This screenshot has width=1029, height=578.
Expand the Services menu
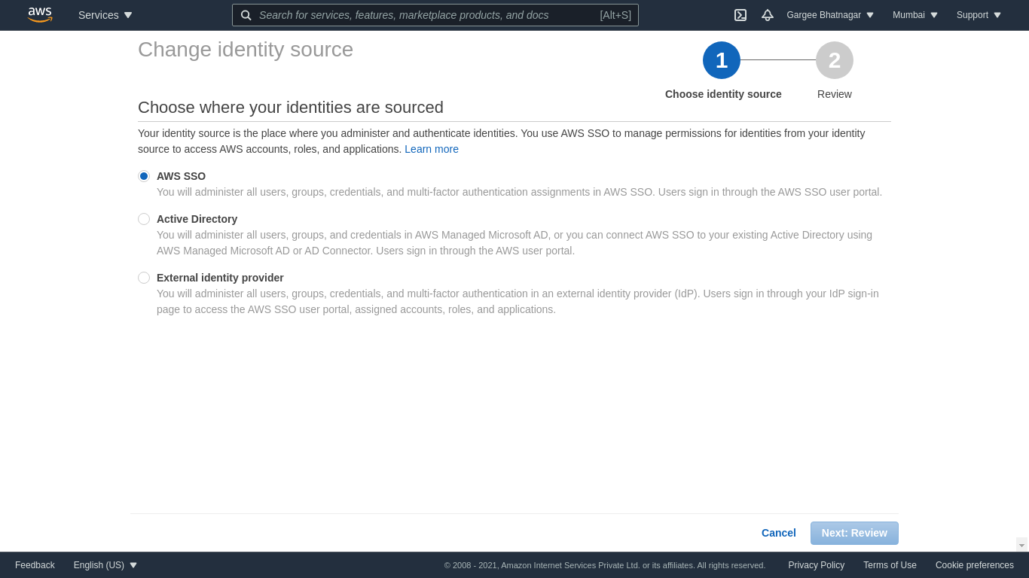pyautogui.click(x=105, y=15)
